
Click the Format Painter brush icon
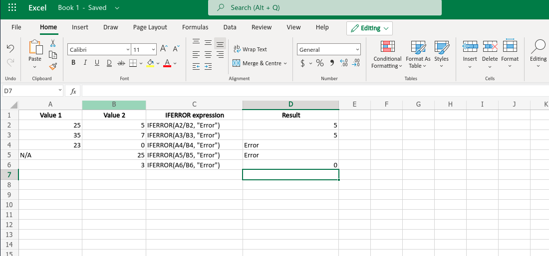coord(53,66)
